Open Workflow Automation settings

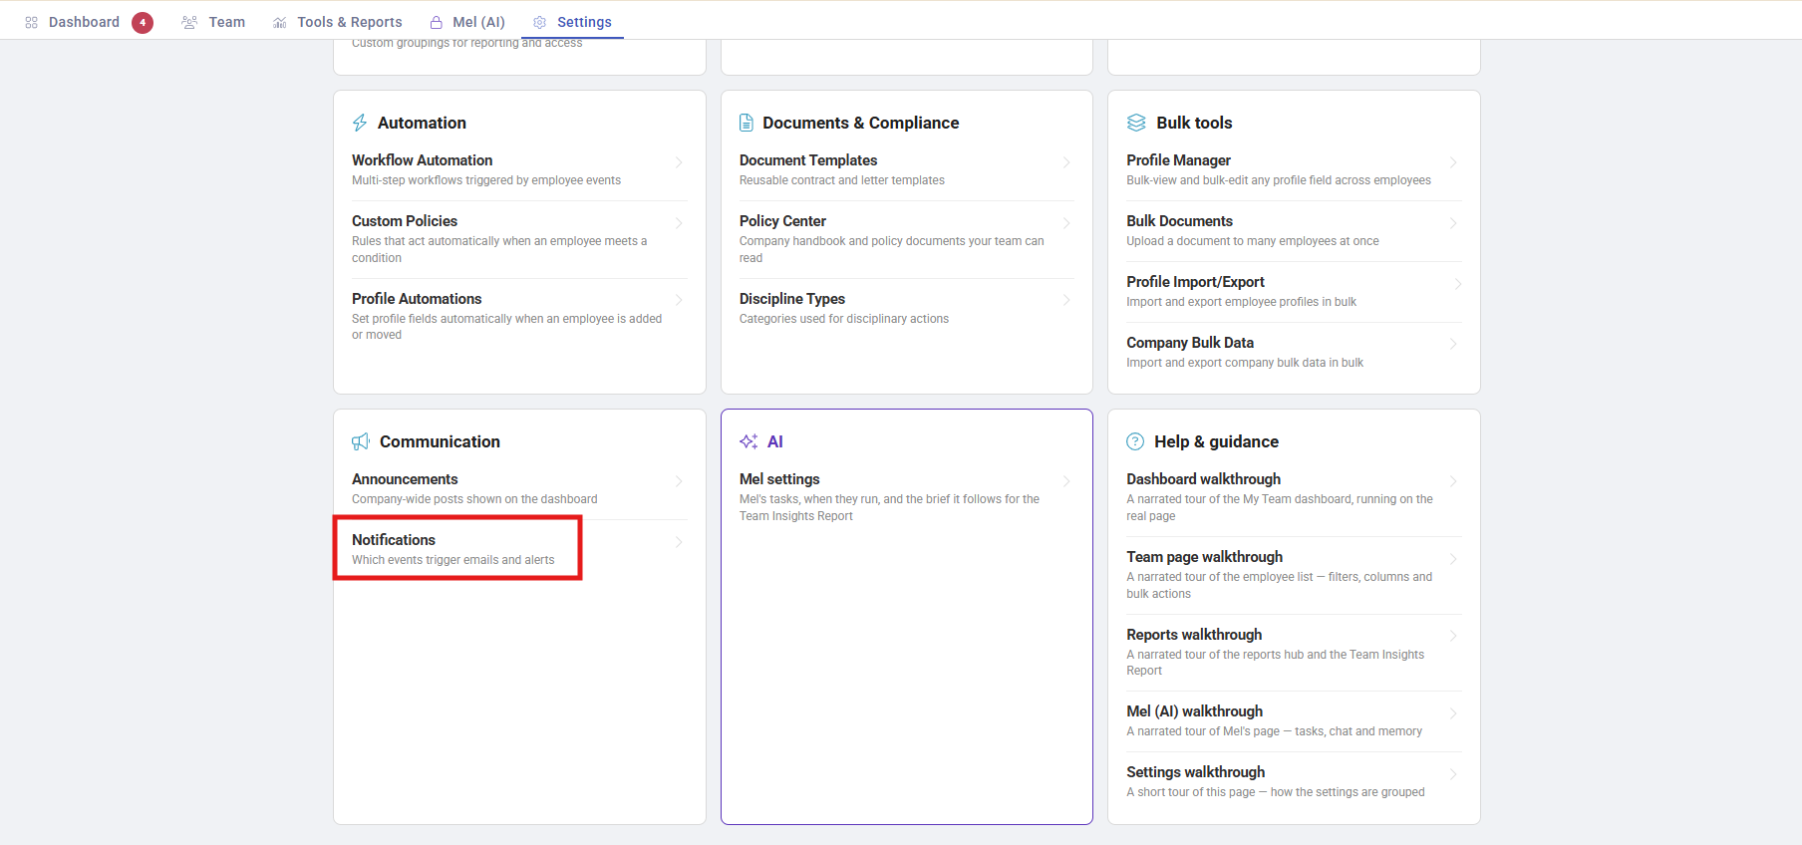tap(519, 169)
